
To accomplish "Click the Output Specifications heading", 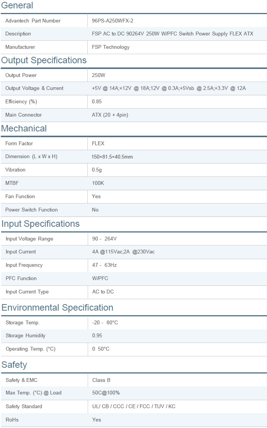I will click(x=44, y=60).
